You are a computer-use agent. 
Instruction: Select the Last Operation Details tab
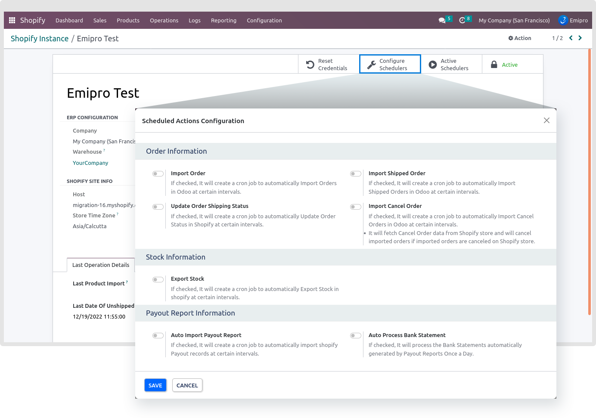101,265
